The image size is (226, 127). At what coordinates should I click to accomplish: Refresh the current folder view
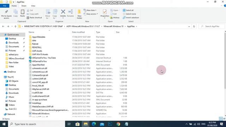click(194, 26)
